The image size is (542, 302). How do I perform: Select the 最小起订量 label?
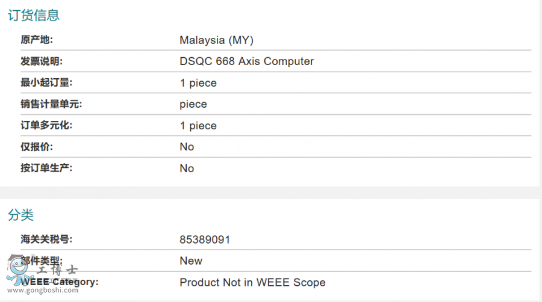46,83
